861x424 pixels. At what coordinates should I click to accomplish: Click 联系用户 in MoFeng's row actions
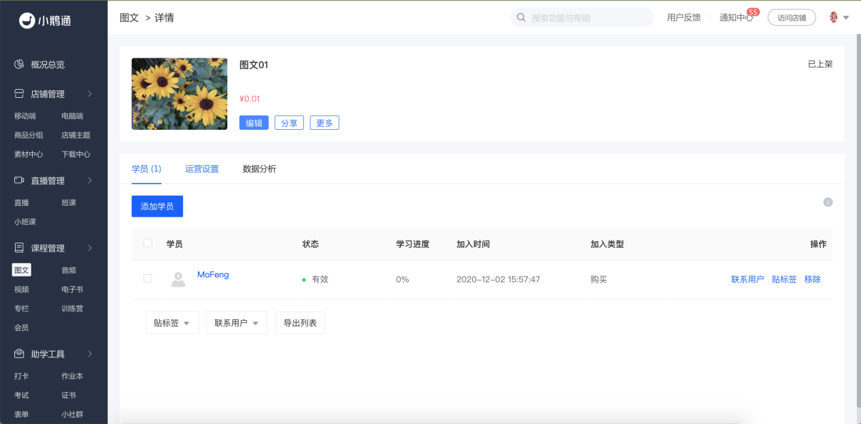747,279
